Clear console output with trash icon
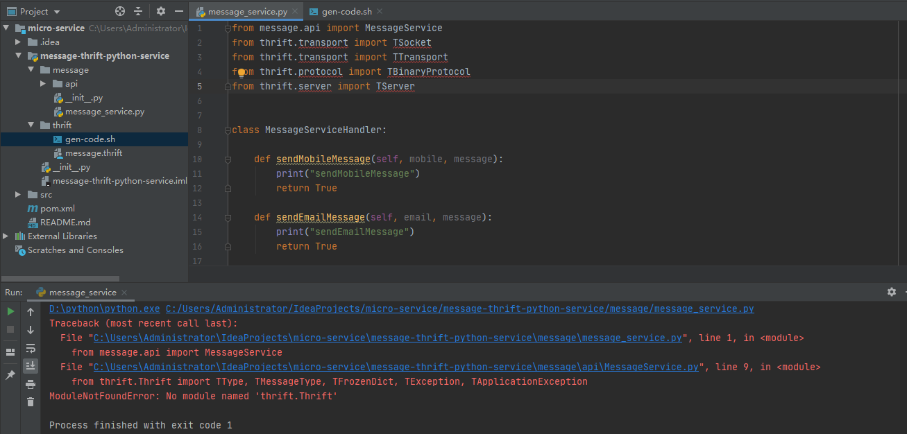 point(31,402)
